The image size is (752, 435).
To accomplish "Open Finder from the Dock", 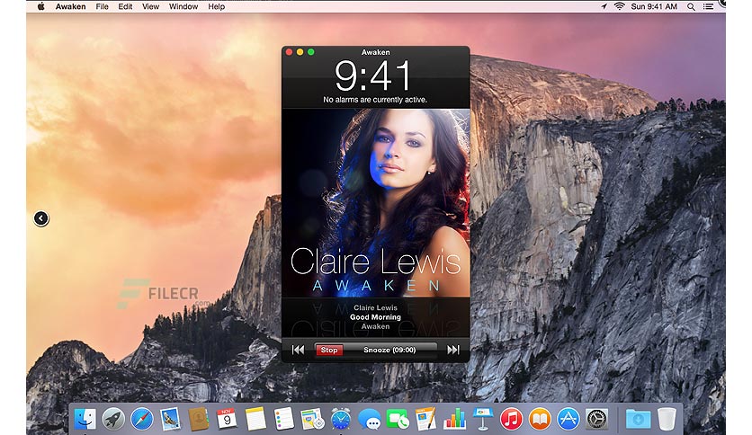I will click(85, 419).
